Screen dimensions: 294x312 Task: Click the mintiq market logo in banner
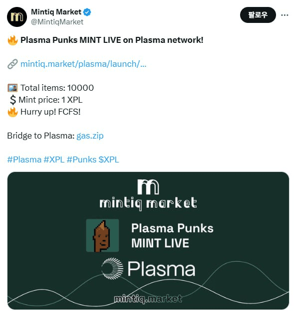[148, 194]
